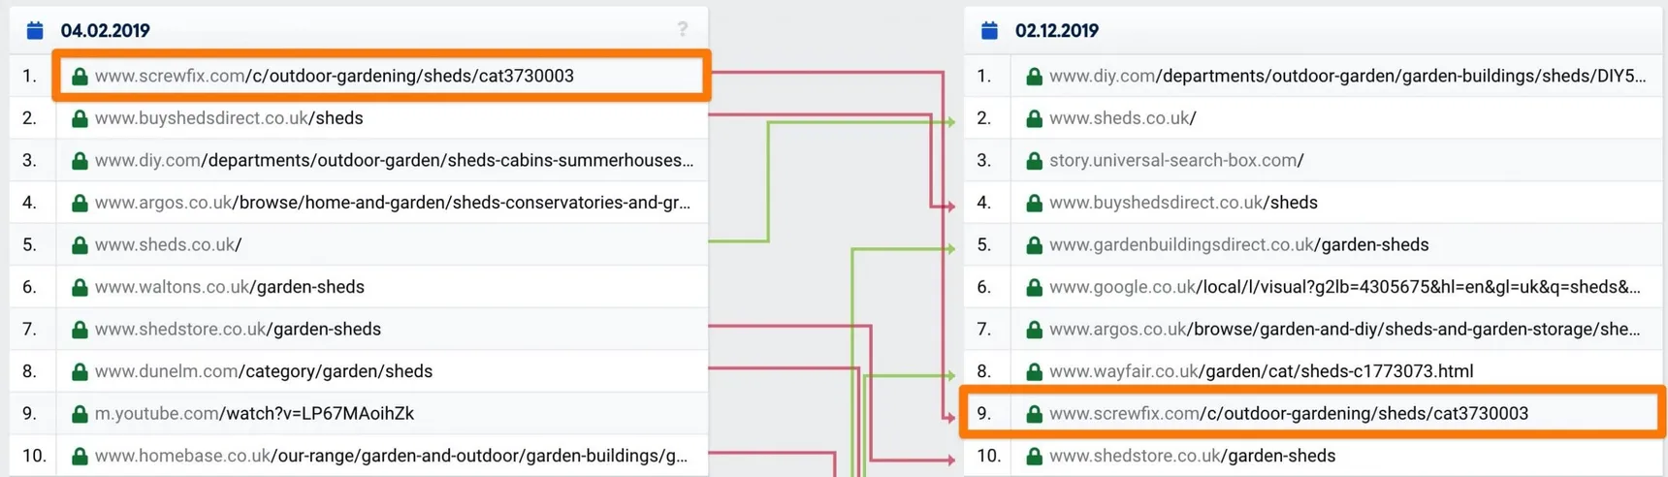This screenshot has width=1668, height=477.
Task: Click the lock icon beside left argos.co.uk home-and-garden result
Action: tap(80, 203)
